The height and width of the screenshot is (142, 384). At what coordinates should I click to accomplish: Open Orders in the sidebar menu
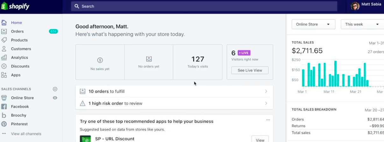17,31
